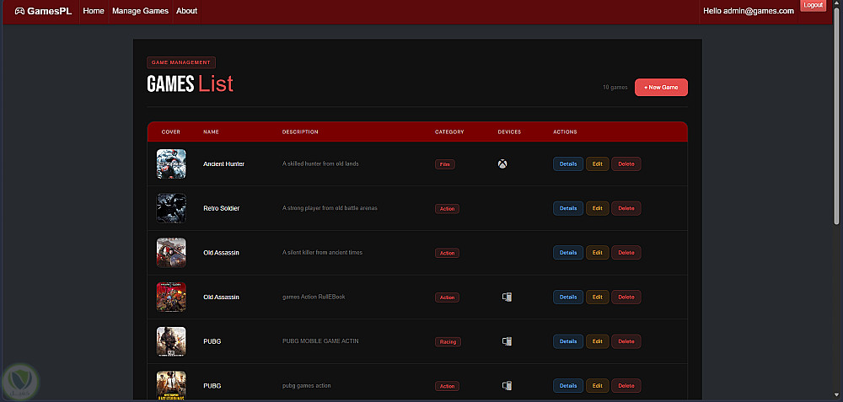The image size is (843, 402).
Task: Edit the Retro Soldier game
Action: point(598,208)
